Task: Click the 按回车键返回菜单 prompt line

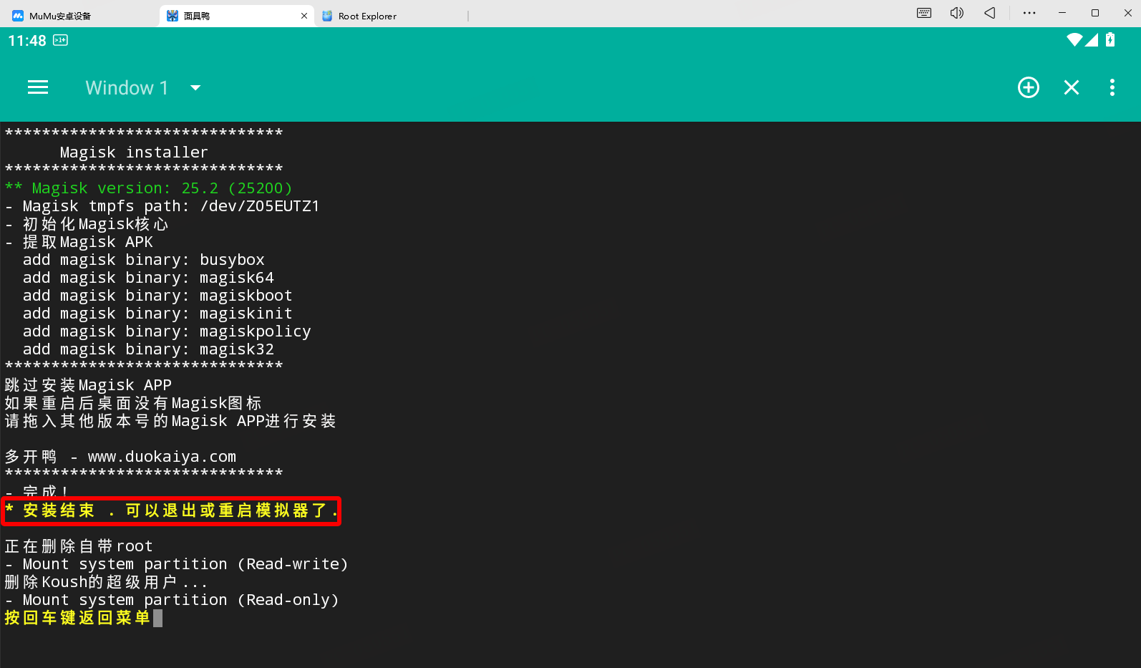Action: (x=77, y=618)
